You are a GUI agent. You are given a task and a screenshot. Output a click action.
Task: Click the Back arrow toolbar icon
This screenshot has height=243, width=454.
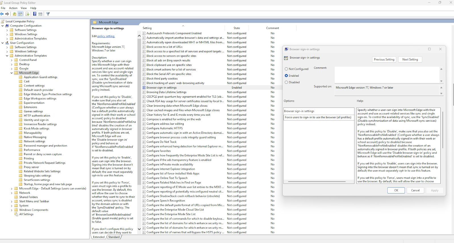pyautogui.click(x=2, y=14)
